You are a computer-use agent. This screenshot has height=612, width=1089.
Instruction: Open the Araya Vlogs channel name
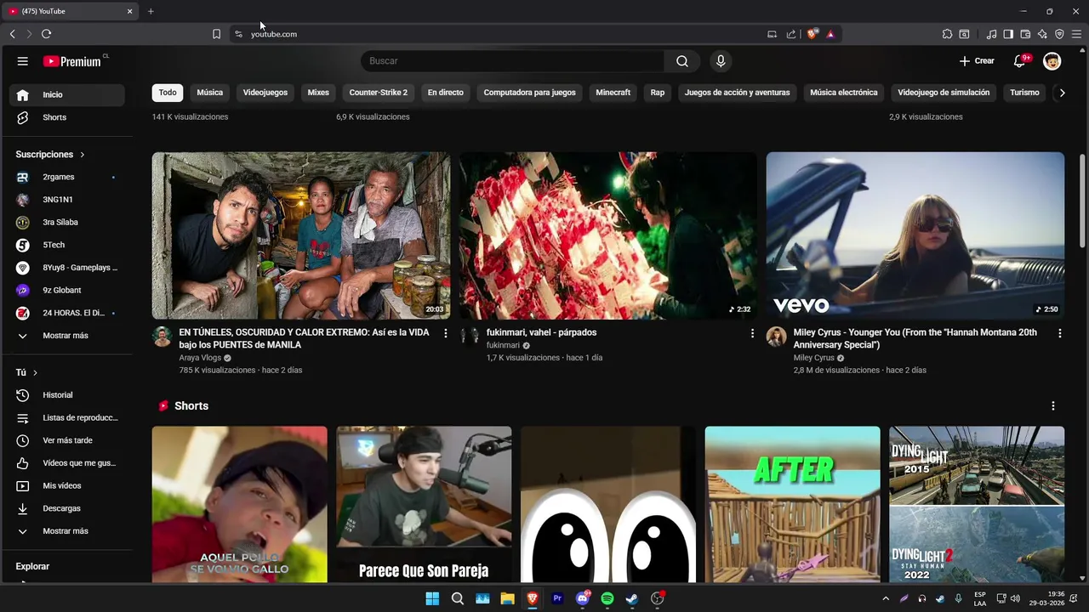200,358
